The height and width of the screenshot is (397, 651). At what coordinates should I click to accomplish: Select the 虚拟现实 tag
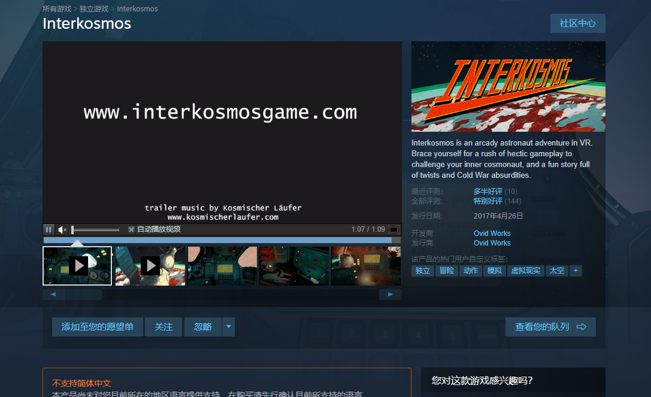pyautogui.click(x=526, y=271)
